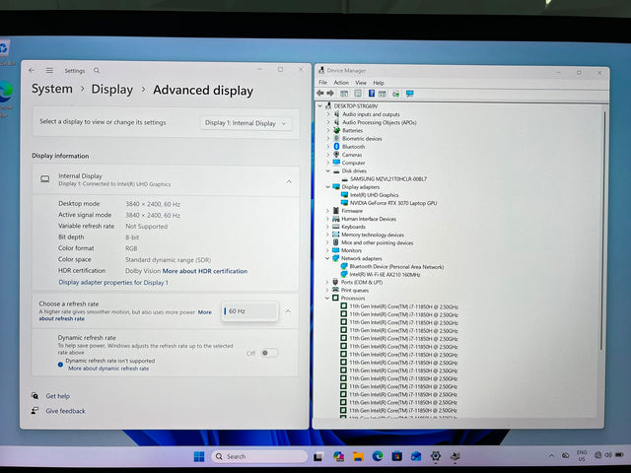Select Biometric devices in the tree
The width and height of the screenshot is (631, 473).
click(362, 138)
